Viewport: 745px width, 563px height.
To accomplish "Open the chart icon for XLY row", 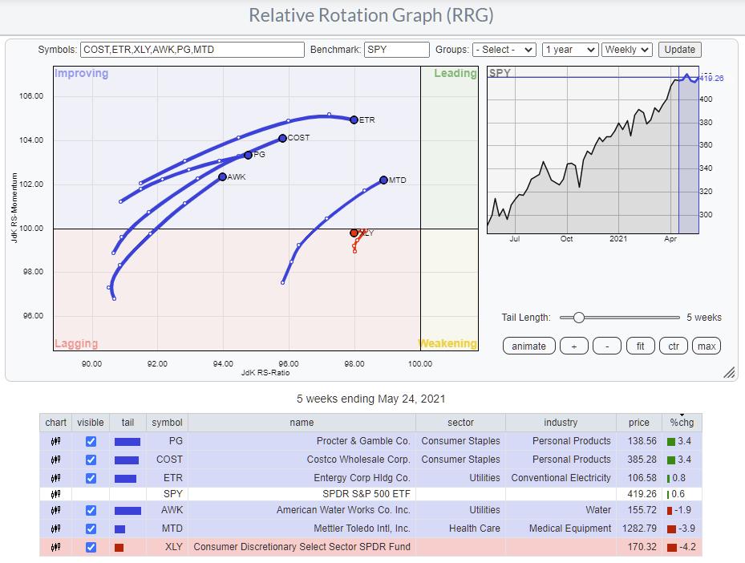I will 56,547.
